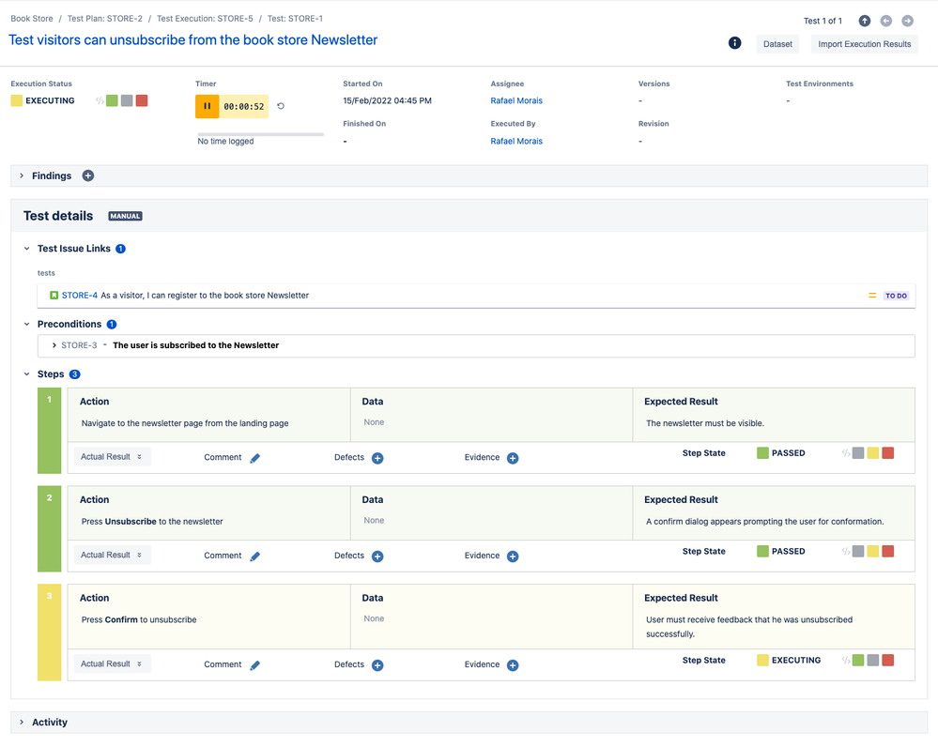Click the 'Test 1 of 1' counter

823,21
